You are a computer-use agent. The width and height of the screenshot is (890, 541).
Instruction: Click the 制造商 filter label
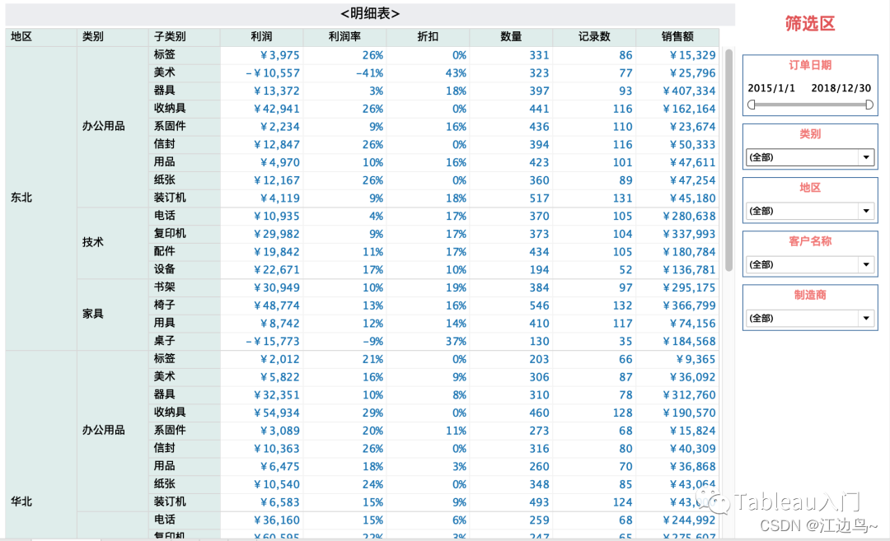coord(810,295)
